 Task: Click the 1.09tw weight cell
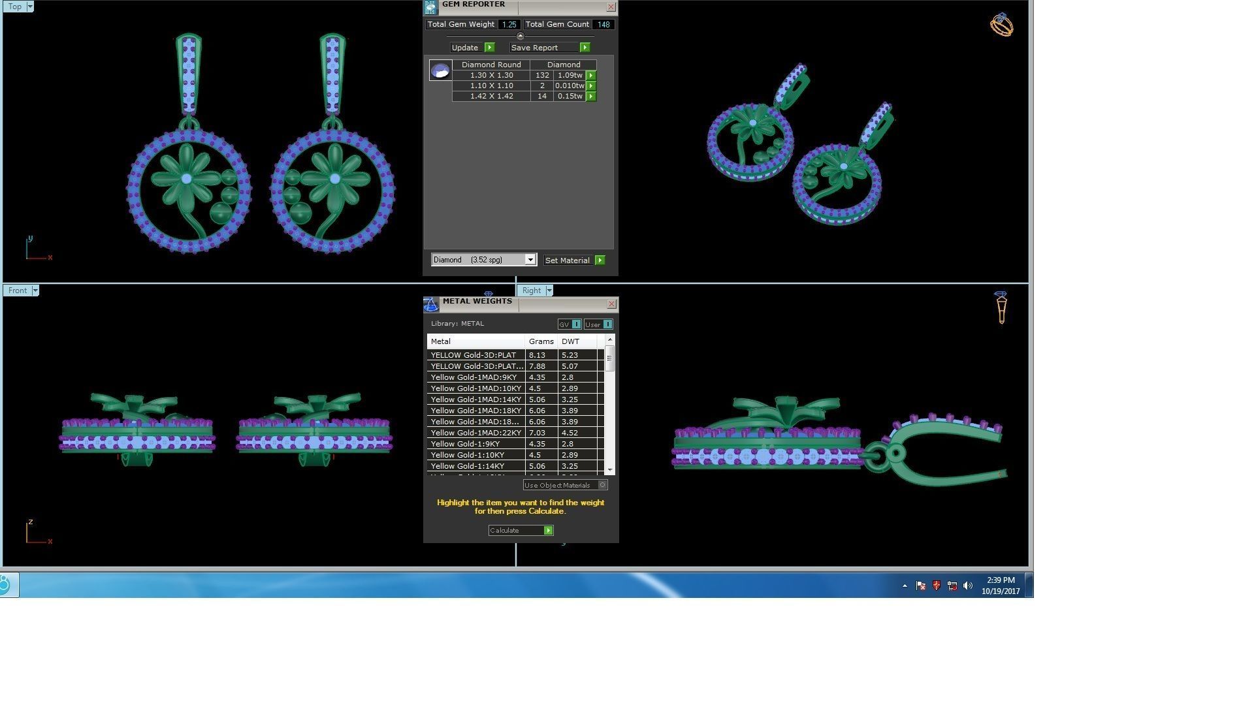(x=570, y=76)
